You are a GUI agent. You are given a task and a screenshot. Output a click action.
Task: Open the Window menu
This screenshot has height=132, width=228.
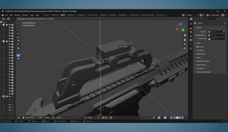(x=25, y=15)
